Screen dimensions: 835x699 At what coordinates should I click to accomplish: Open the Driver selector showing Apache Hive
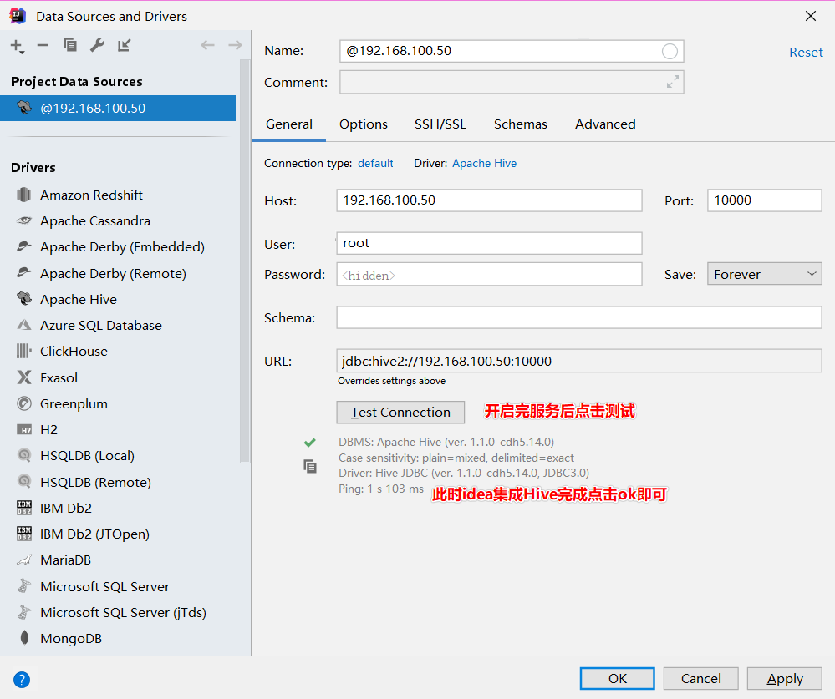click(484, 163)
